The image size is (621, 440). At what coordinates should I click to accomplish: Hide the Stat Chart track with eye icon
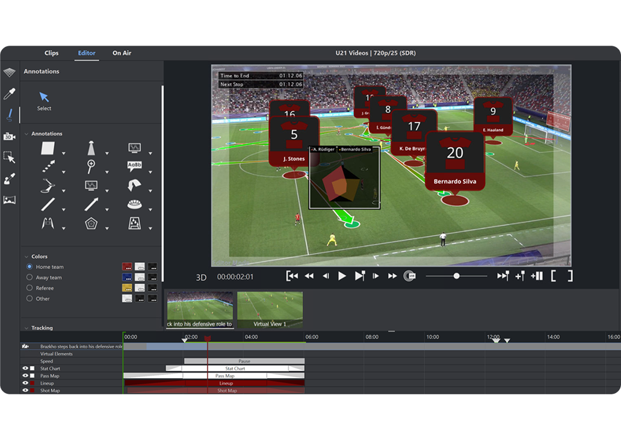tap(25, 368)
